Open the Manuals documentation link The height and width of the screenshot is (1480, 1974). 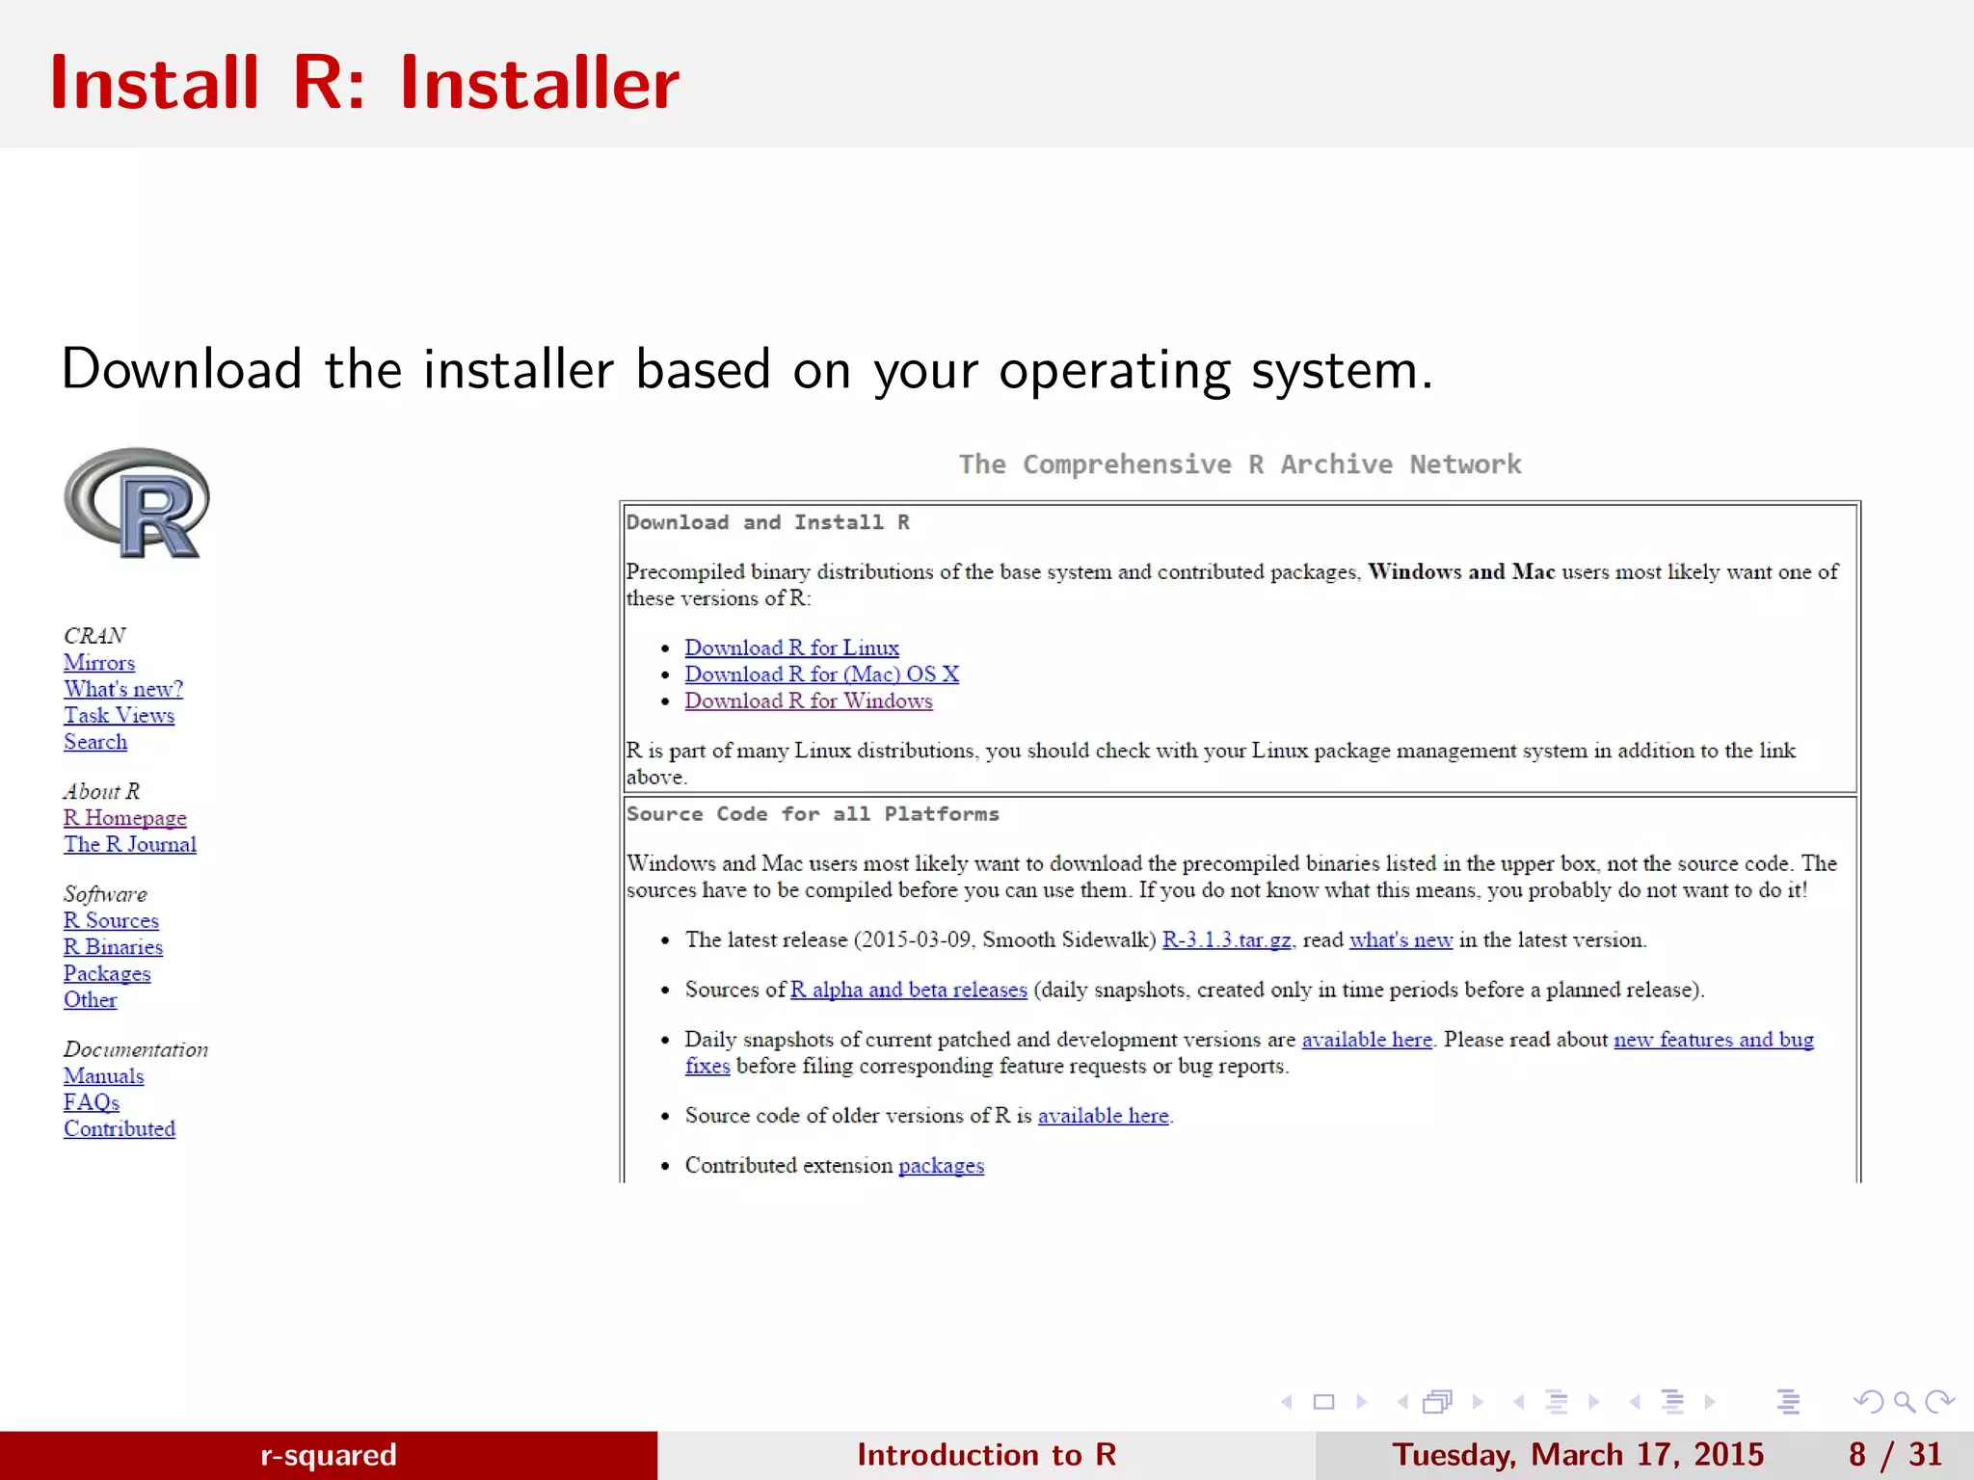tap(103, 1076)
